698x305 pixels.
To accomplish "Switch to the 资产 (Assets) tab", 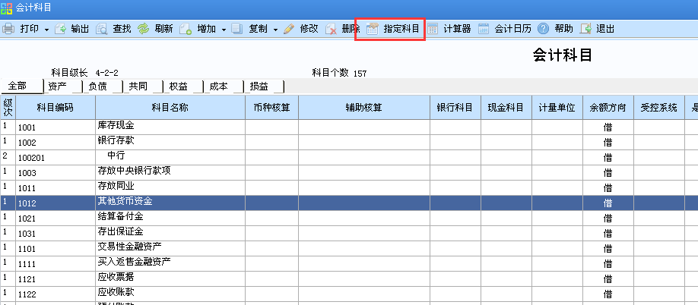I will click(x=58, y=86).
